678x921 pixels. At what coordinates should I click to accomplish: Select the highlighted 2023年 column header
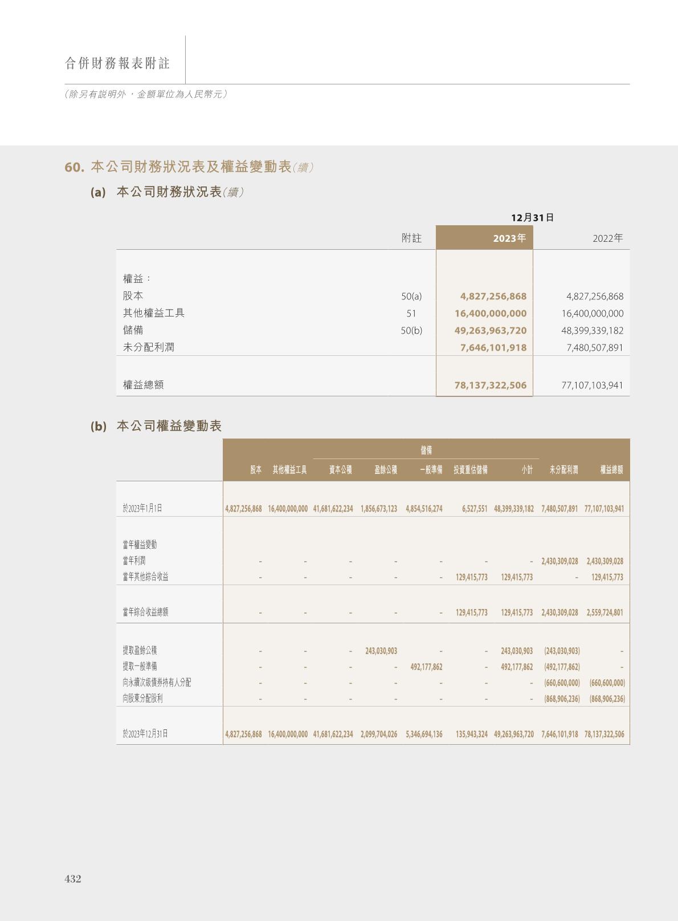click(509, 238)
